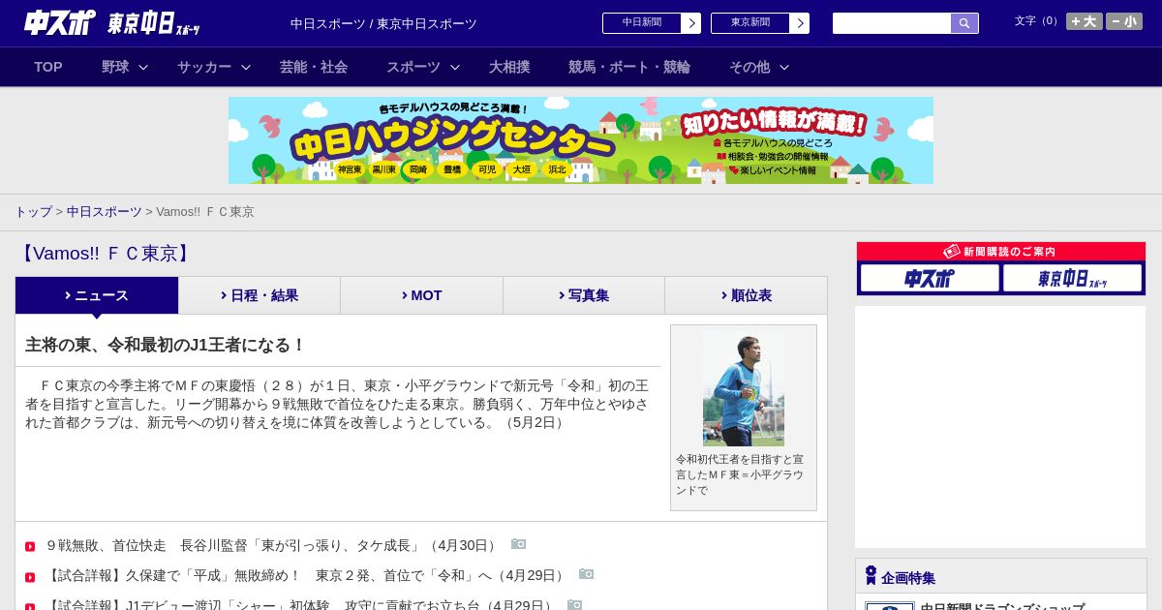Open the 東京新聞 link button
The image size is (1162, 610).
tap(760, 23)
